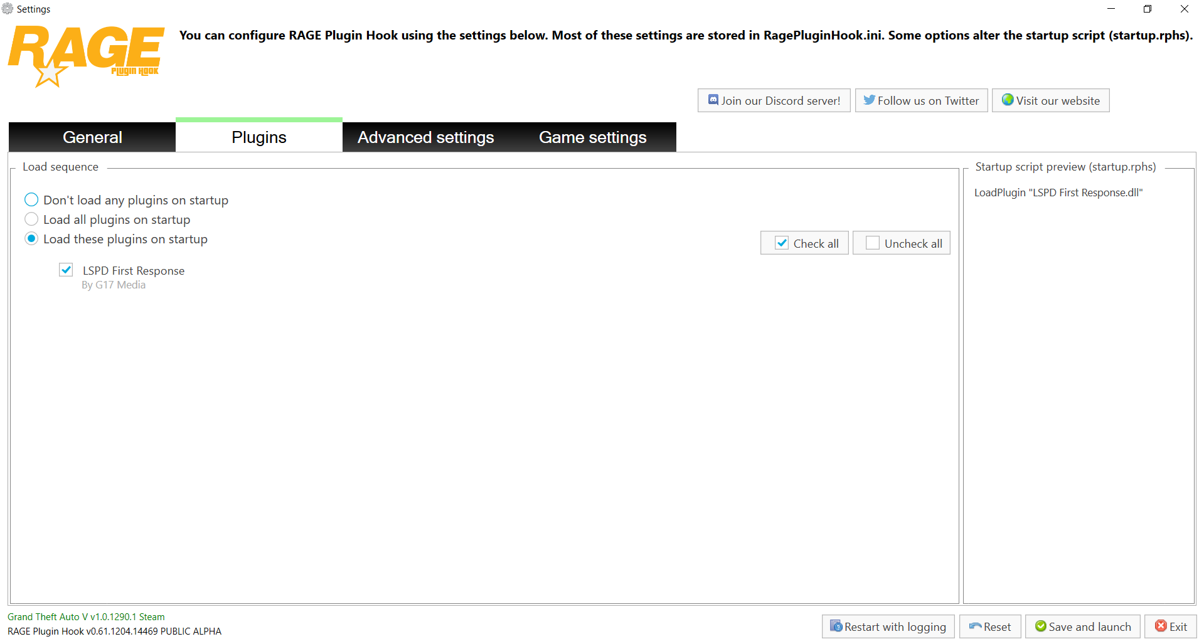Click Restart with logging button
Image resolution: width=1204 pixels, height=644 pixels.
(888, 626)
